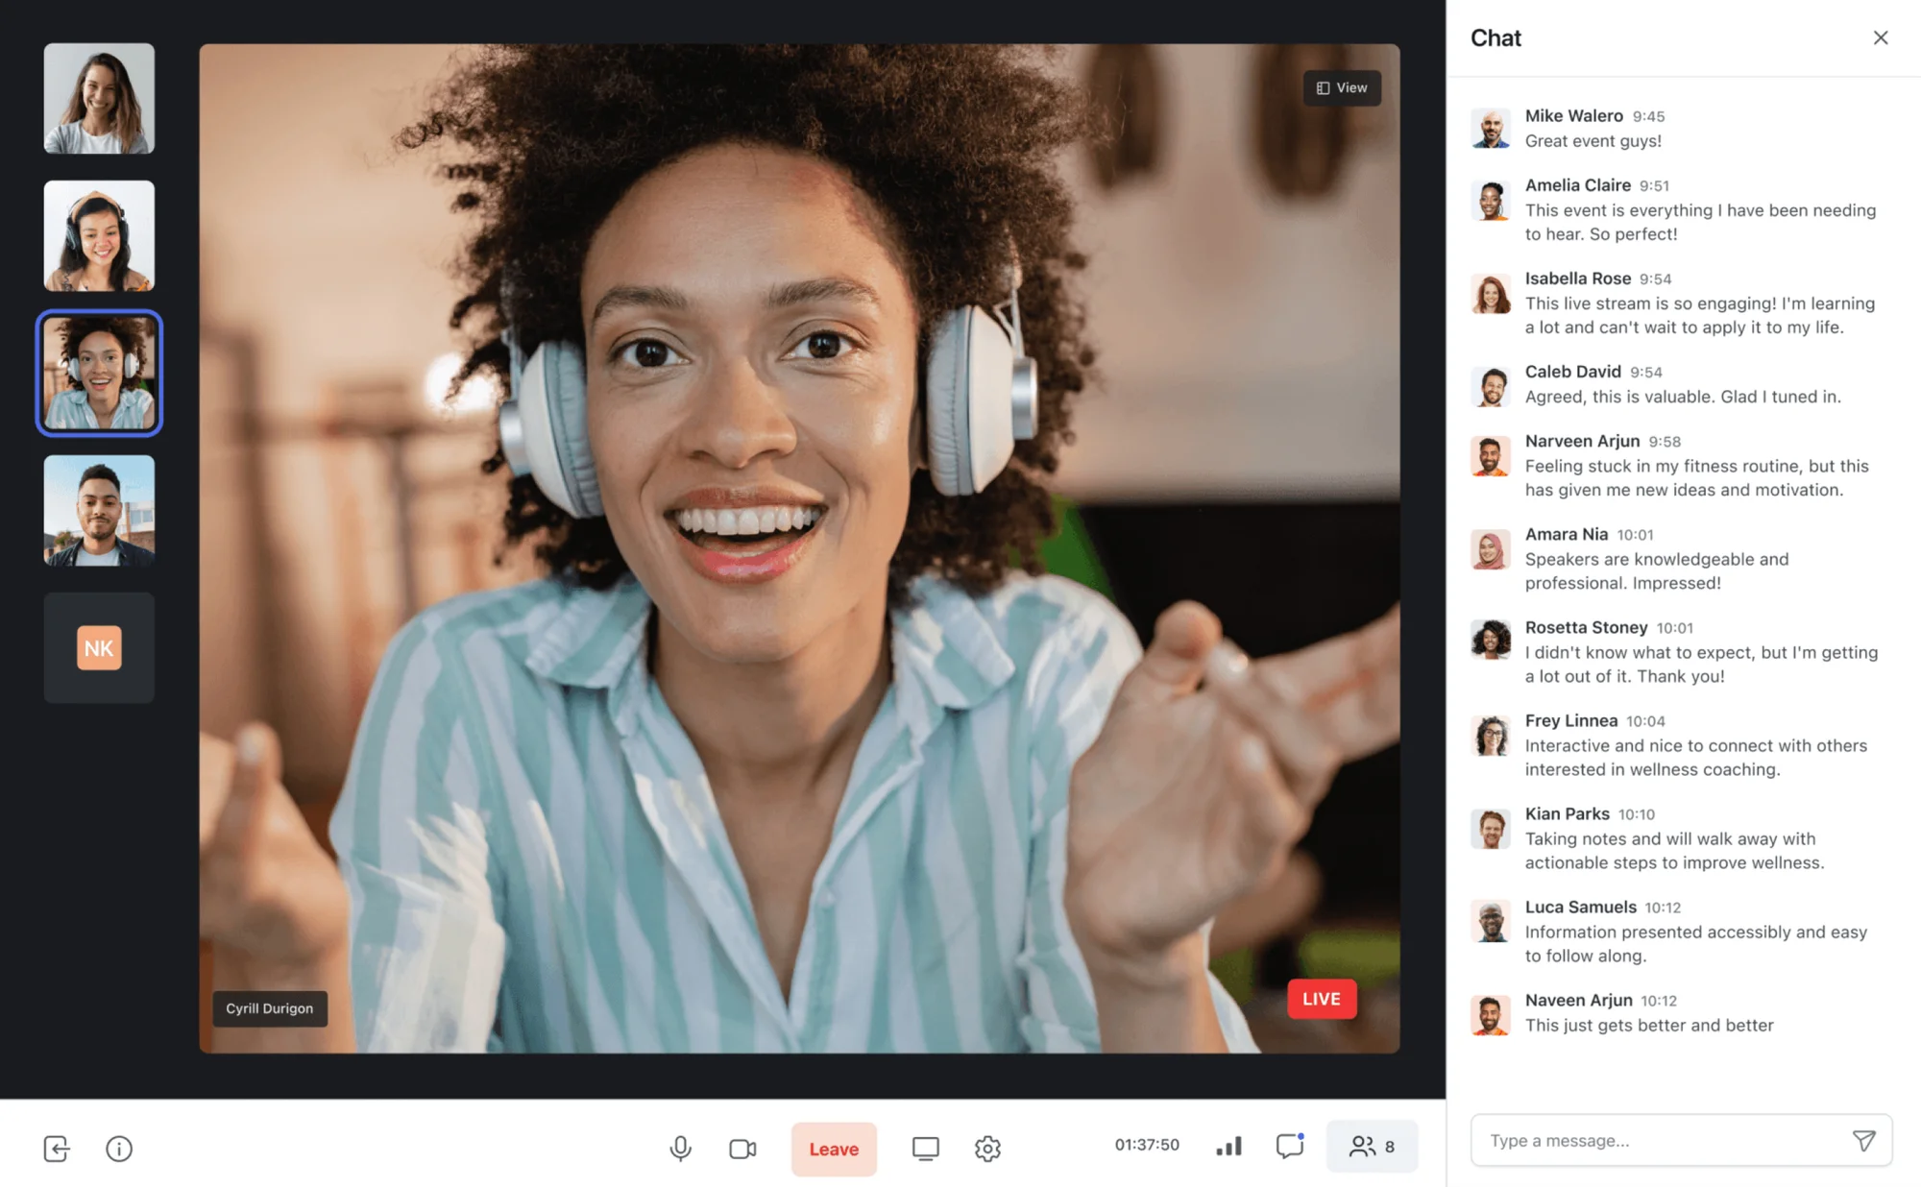Click the name Amelia Claire

(1578, 184)
